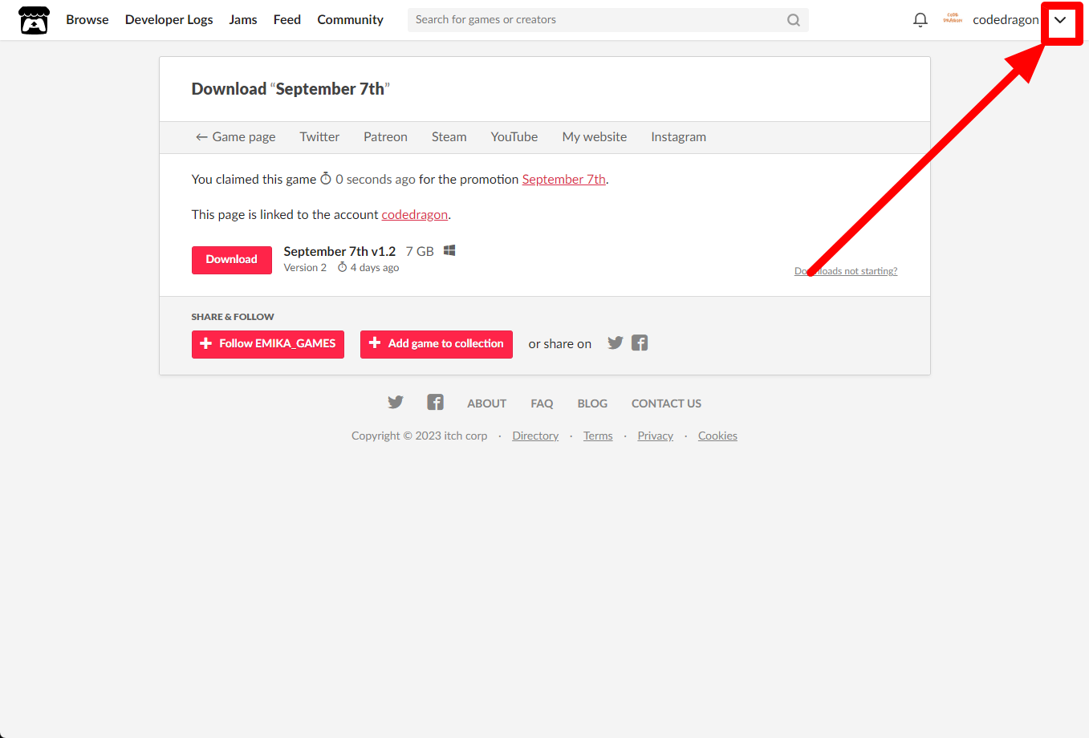Open the Instagram tab link
1089x738 pixels.
pyautogui.click(x=679, y=137)
